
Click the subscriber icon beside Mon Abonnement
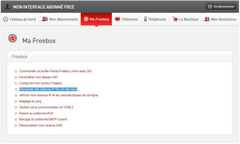click(x=45, y=19)
